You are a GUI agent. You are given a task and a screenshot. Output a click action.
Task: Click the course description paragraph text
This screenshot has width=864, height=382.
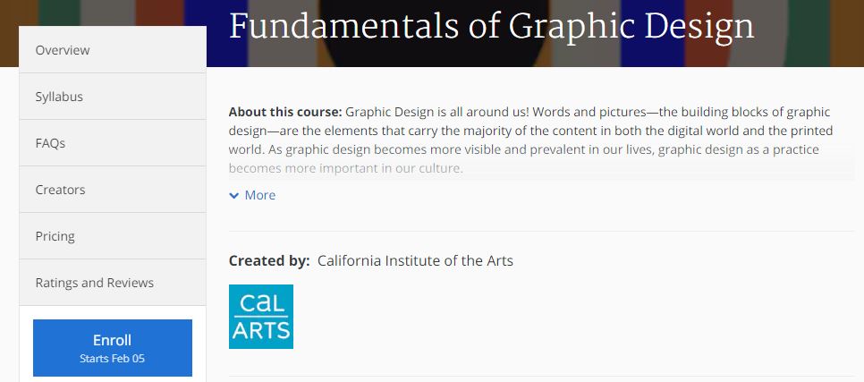pyautogui.click(x=532, y=140)
